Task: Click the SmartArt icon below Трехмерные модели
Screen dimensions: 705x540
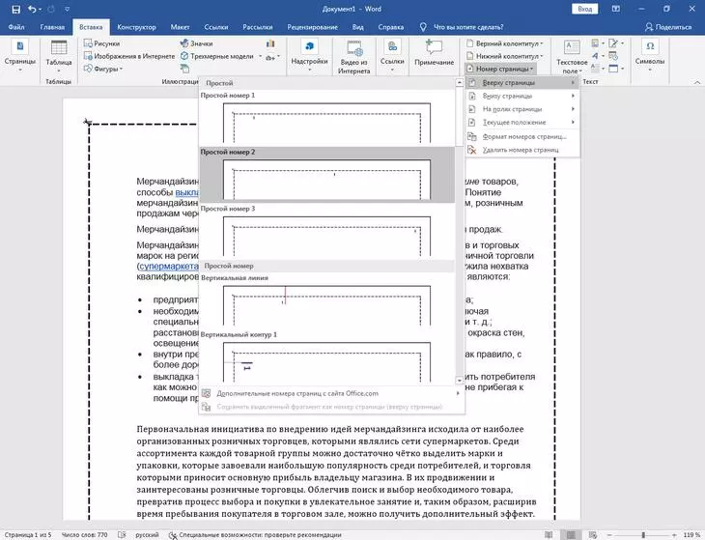Action: pyautogui.click(x=184, y=69)
